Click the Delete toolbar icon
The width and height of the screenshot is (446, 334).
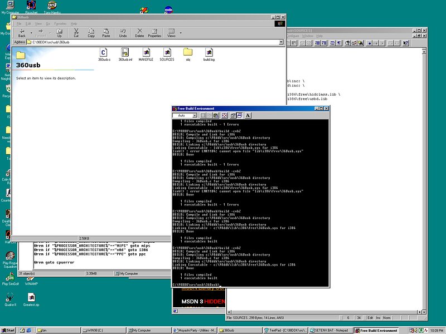(139, 32)
